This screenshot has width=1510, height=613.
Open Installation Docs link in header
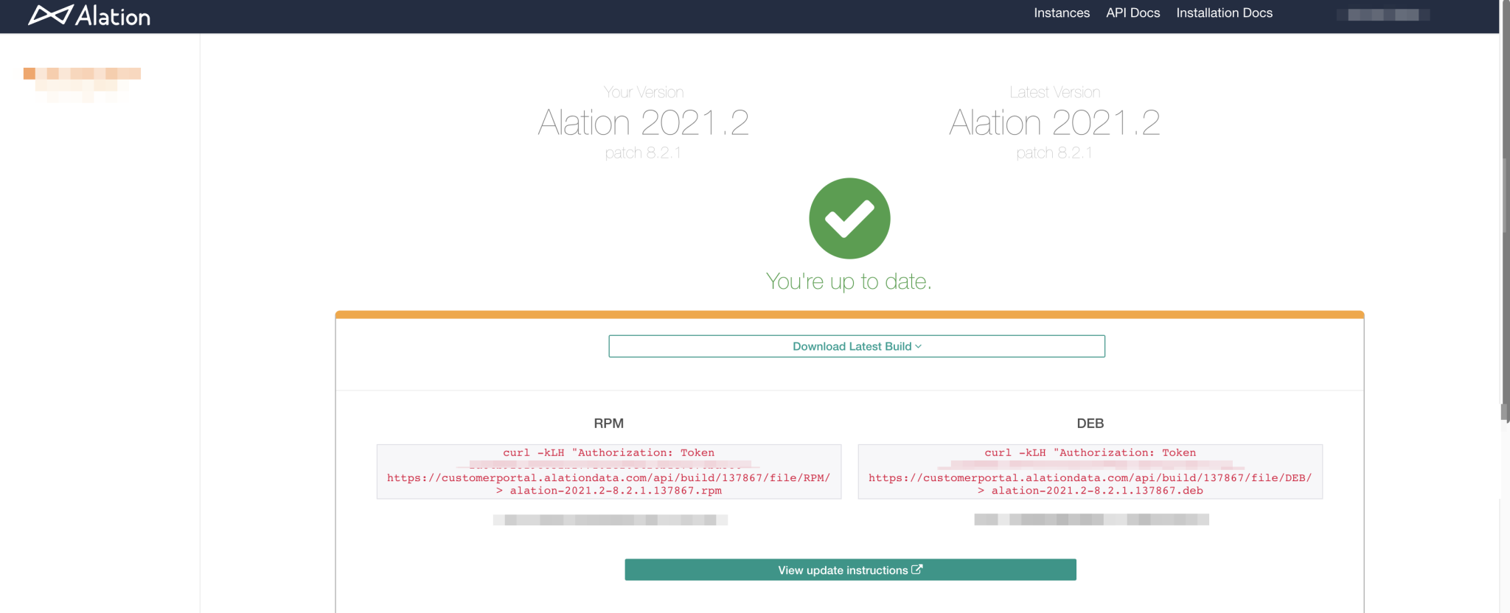pos(1224,13)
